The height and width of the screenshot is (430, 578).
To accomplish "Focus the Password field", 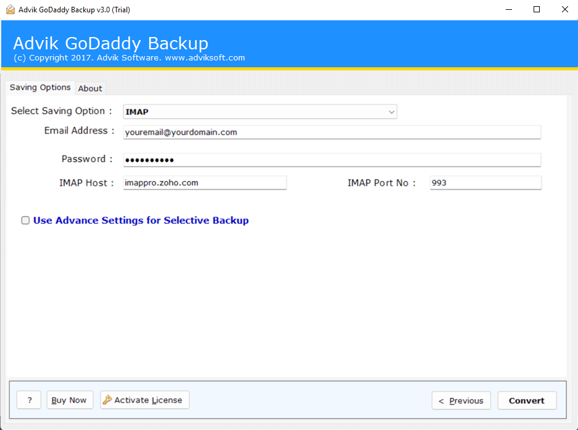I will tap(332, 160).
